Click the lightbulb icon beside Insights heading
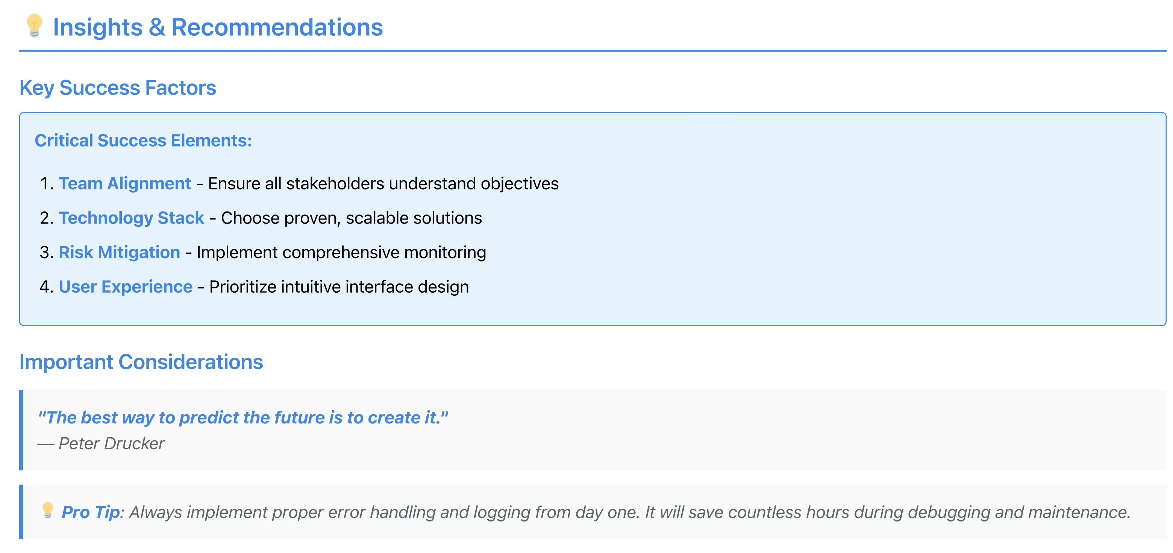This screenshot has width=1173, height=553. point(34,26)
